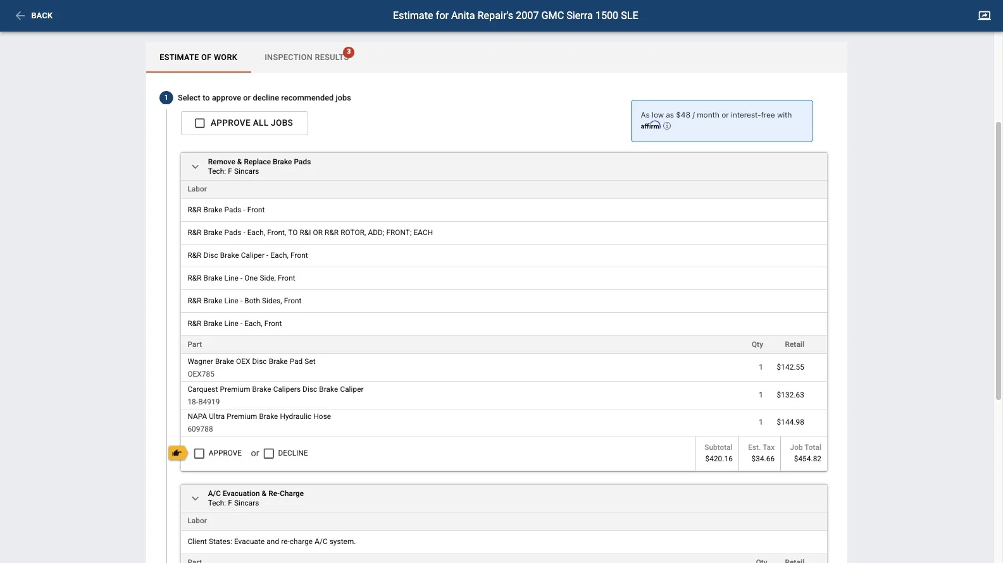Click the Affirm financing offer box

[x=721, y=121]
